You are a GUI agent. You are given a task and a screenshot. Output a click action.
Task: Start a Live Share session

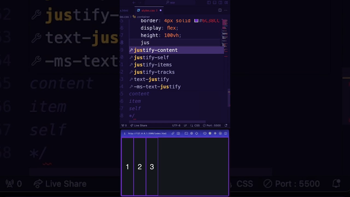139,125
